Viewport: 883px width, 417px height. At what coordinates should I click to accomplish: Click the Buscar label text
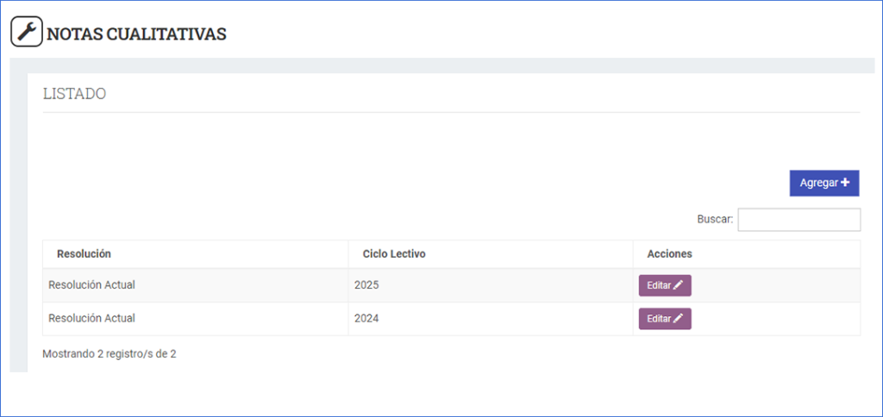(715, 220)
